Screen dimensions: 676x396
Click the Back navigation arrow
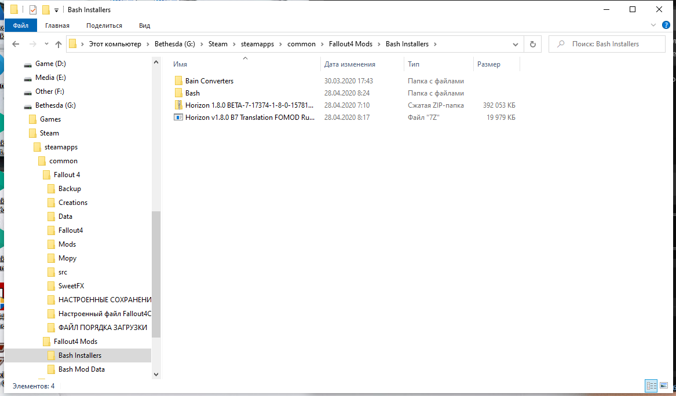tap(16, 44)
